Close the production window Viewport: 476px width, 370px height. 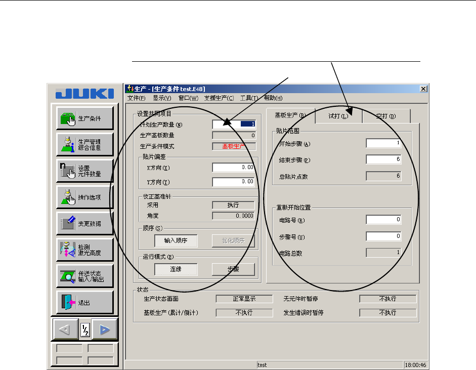423,89
